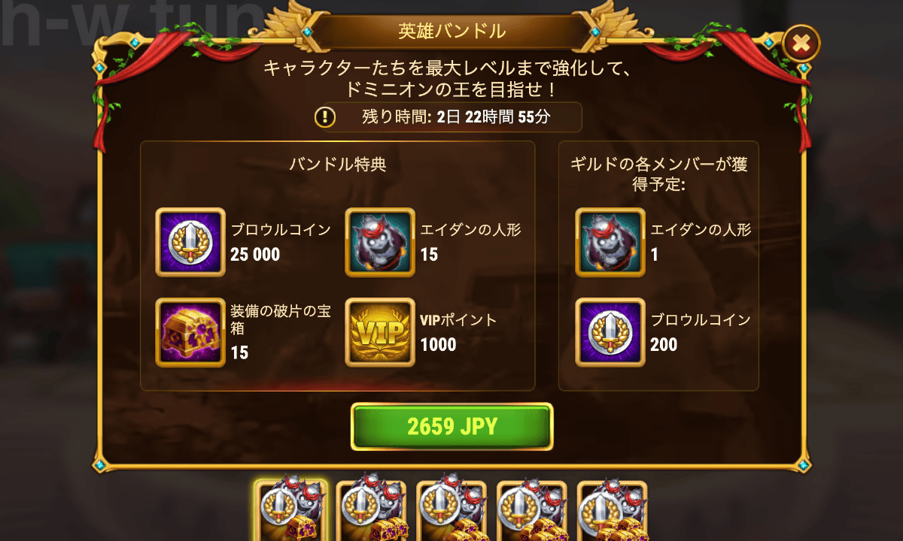Switch to the second bundle thumbnail

click(371, 509)
